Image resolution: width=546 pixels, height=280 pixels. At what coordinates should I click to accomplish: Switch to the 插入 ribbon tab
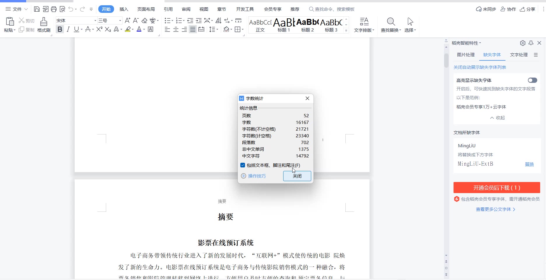pos(124,9)
